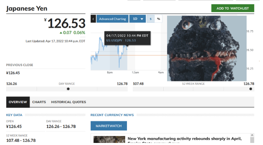
Task: Select the Overview tab
Action: 18,102
